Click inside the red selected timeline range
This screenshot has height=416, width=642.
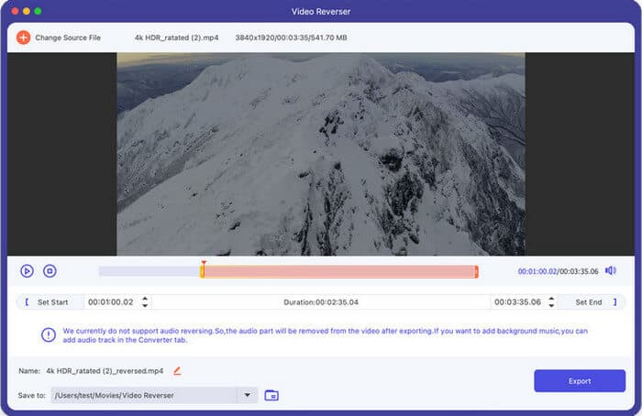coord(339,271)
